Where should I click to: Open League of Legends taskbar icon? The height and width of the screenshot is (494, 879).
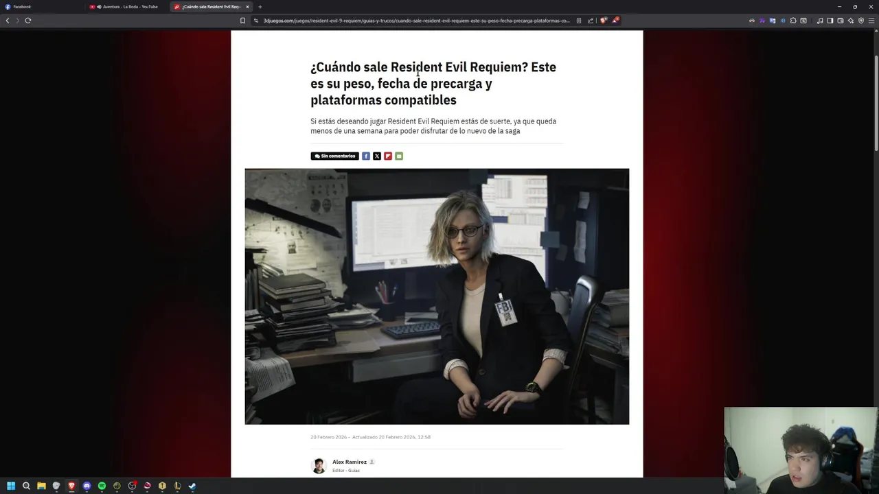(177, 486)
